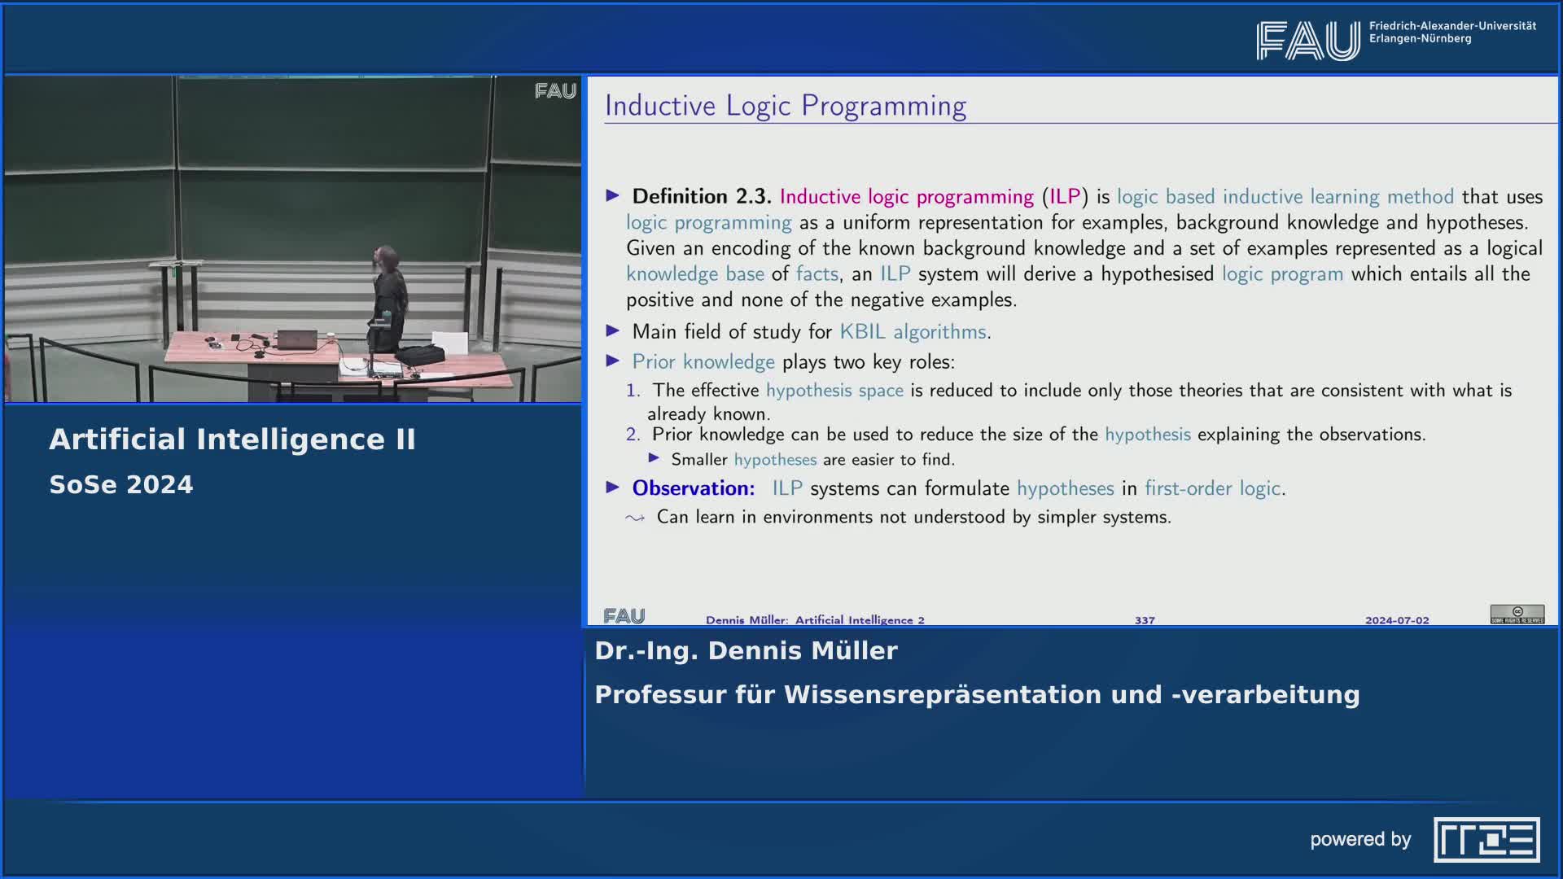Follow the 'first-order logic' link

coord(1212,488)
